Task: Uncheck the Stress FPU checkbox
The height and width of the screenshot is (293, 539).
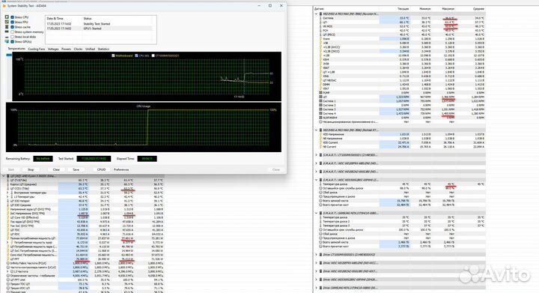Action: (x=13, y=22)
